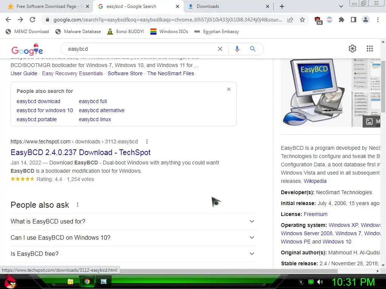Open the User Guide sitelink

point(24,73)
